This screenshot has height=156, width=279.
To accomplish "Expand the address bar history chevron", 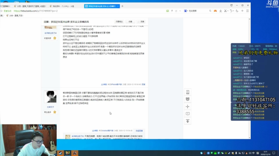I will point(180,11).
